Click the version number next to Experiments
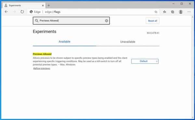195x120 pixels. (153, 33)
